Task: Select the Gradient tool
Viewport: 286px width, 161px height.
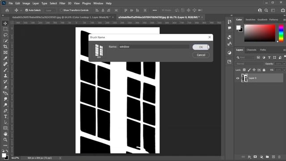Action: [x=5, y=93]
